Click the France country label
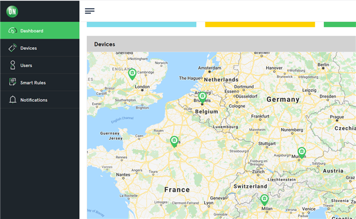356x219 pixels. (177, 190)
